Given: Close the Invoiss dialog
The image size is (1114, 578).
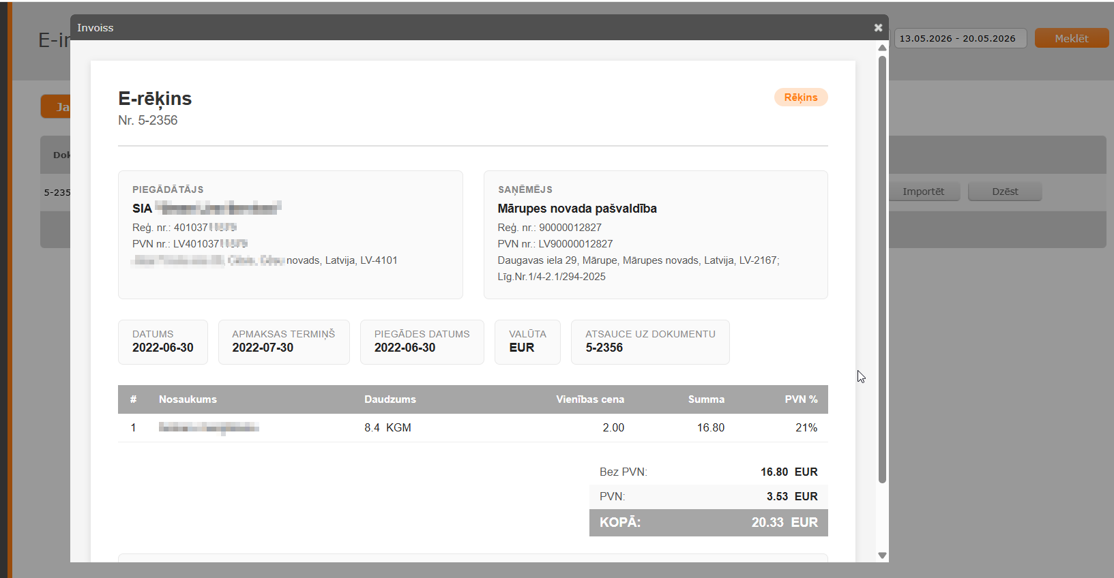Looking at the screenshot, I should [x=878, y=28].
